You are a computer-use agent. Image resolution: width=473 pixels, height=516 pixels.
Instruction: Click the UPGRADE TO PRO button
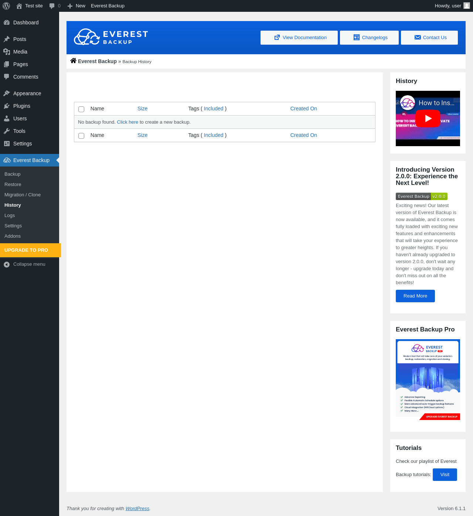click(30, 250)
